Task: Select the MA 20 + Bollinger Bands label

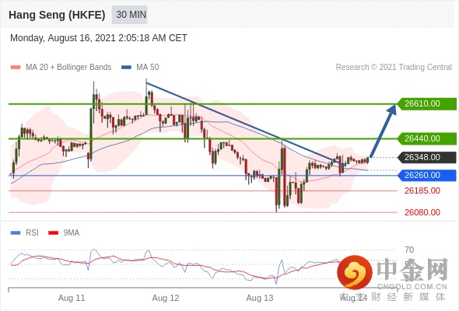Action: pyautogui.click(x=68, y=68)
